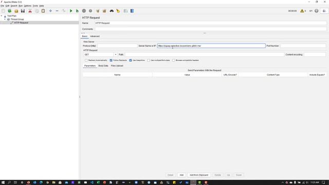329x185 pixels.
Task: Open the Search menu
Action: pos(14,6)
